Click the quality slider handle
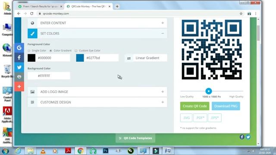 [x=209, y=91]
